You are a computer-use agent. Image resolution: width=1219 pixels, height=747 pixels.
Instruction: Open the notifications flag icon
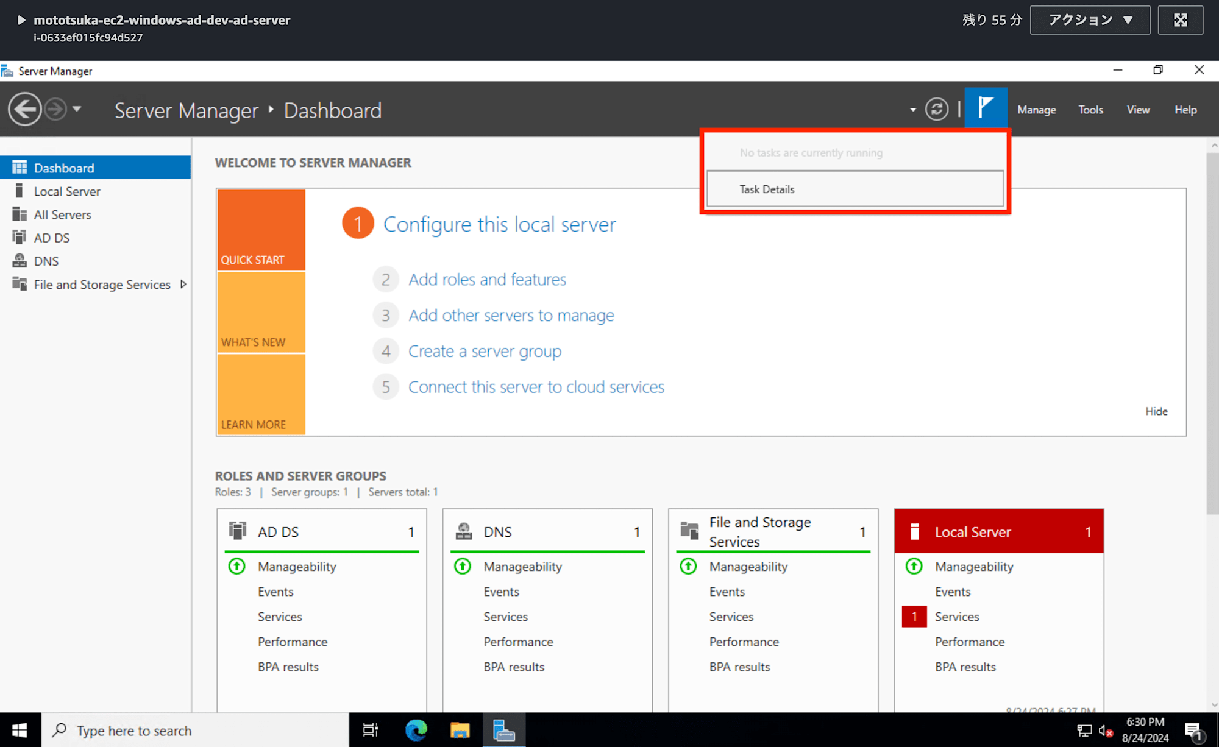tap(986, 108)
